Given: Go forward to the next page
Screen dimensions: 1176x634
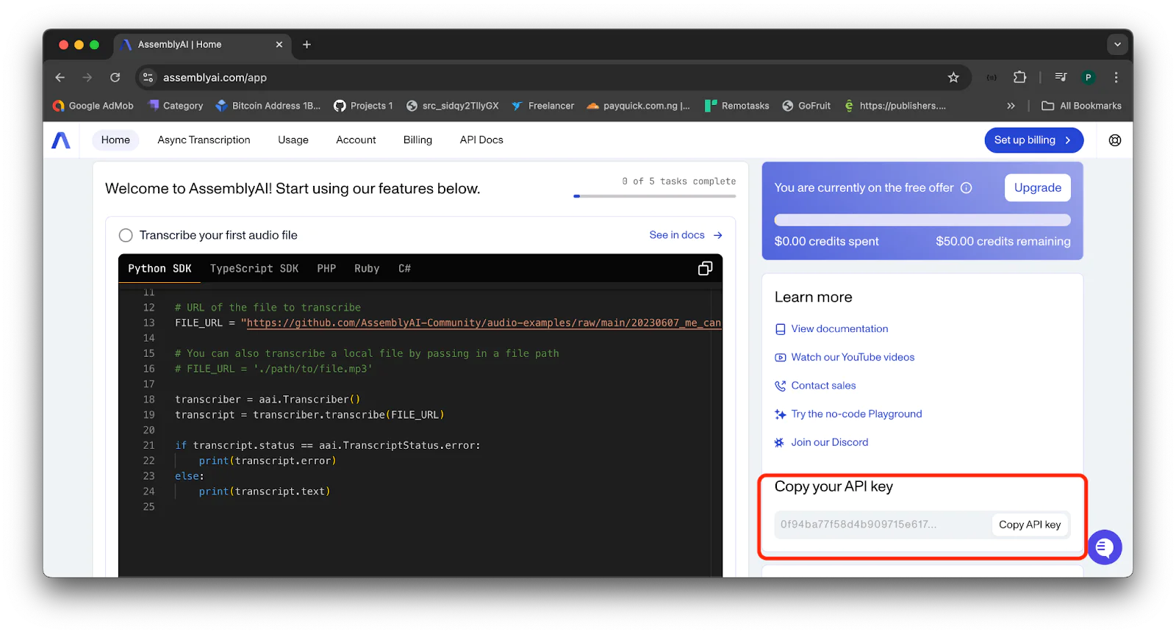Looking at the screenshot, I should click(x=87, y=77).
